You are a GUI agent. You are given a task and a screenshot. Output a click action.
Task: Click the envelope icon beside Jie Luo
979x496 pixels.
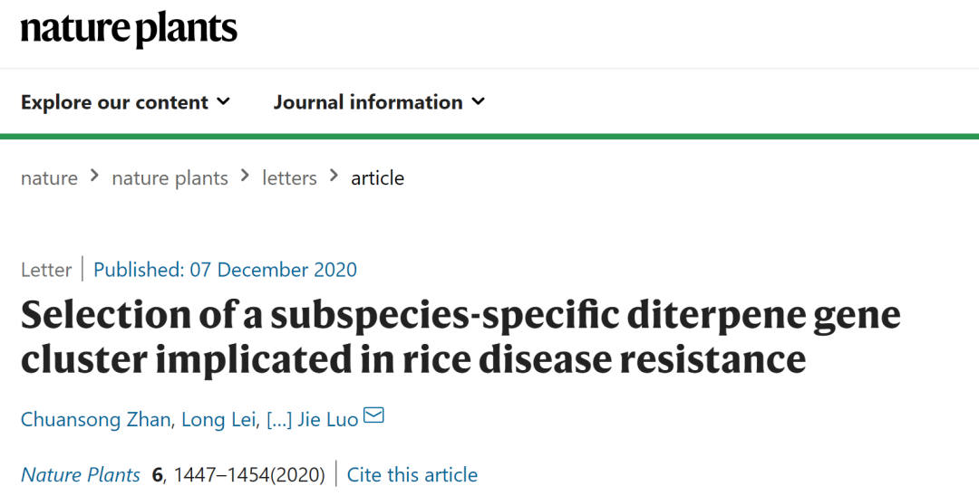(x=373, y=416)
